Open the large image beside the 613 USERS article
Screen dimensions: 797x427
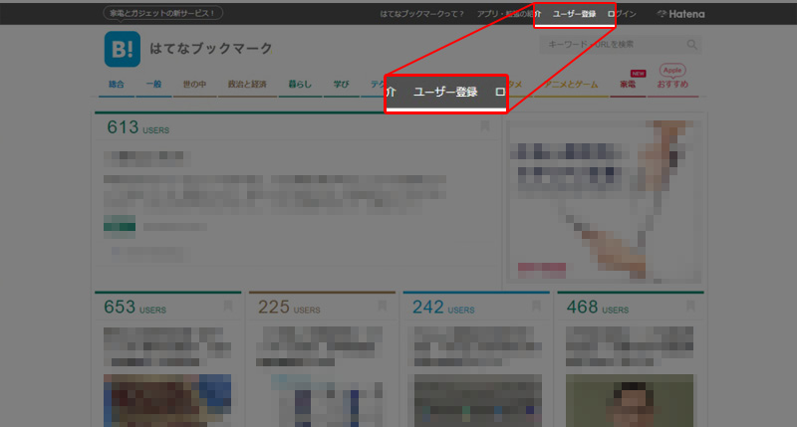point(605,202)
